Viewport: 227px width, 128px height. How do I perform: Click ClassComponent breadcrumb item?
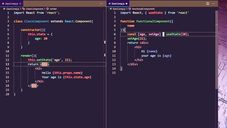pyautogui.click(x=34, y=9)
